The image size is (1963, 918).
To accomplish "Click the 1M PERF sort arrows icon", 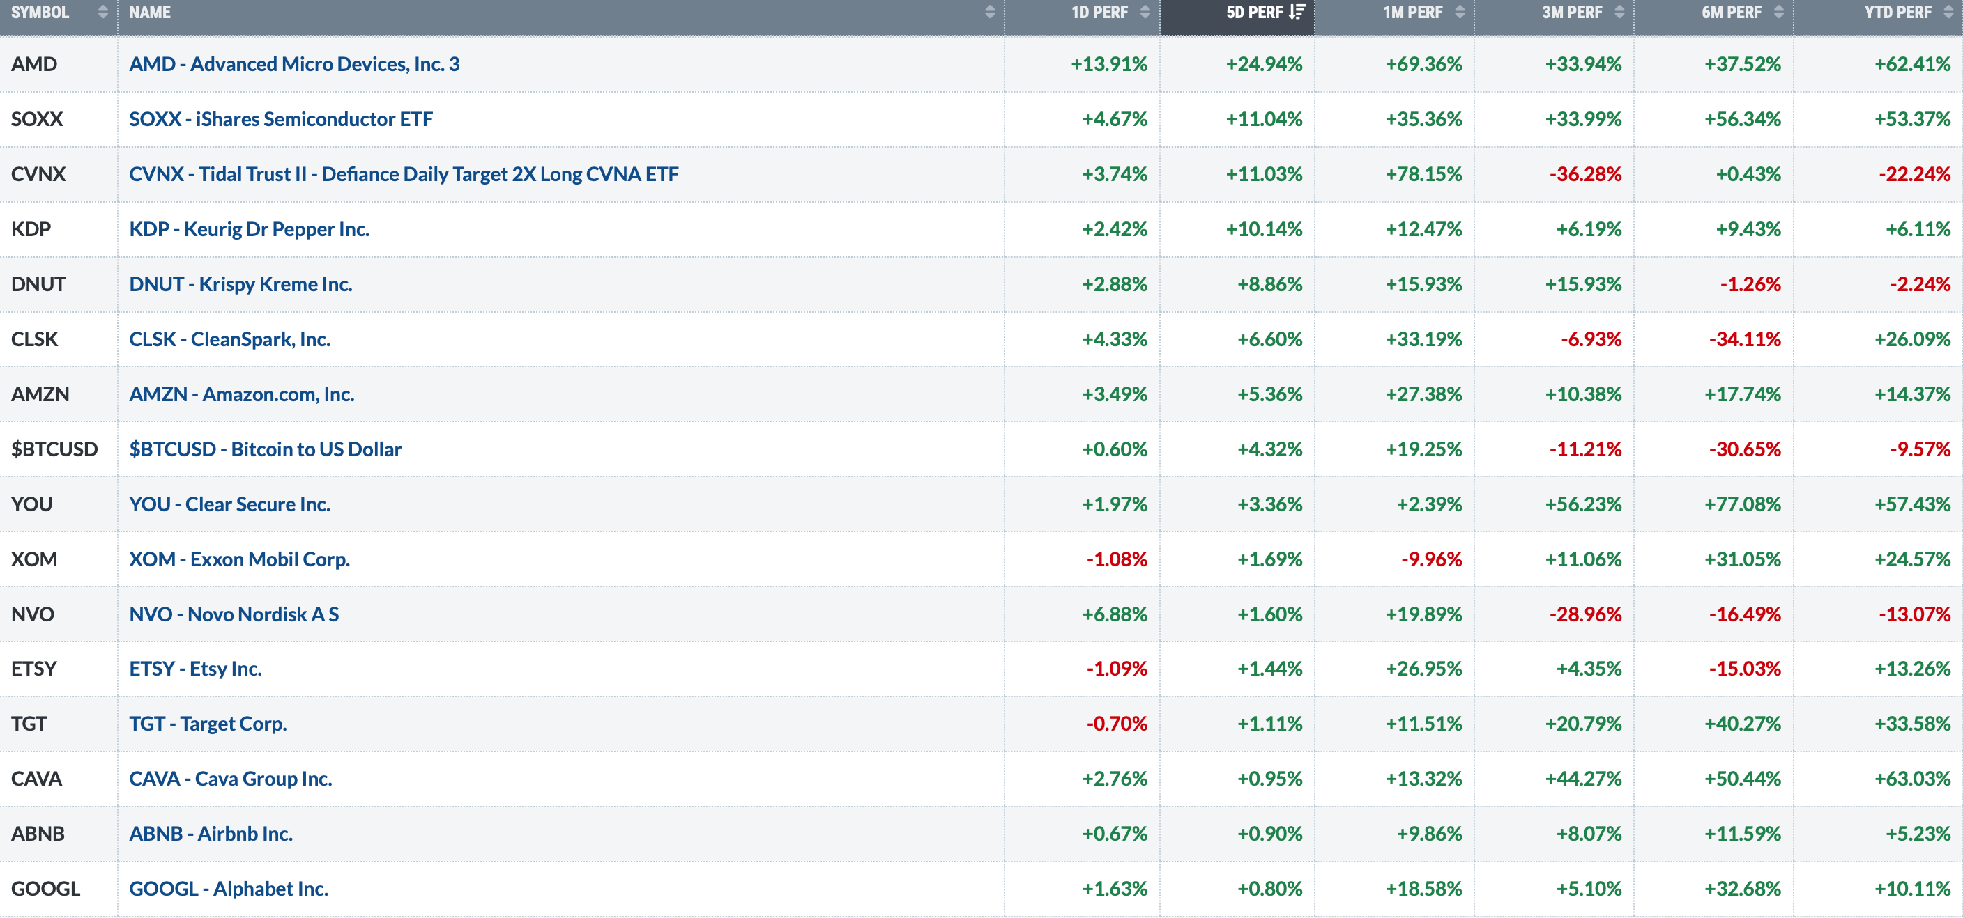I will [1459, 12].
